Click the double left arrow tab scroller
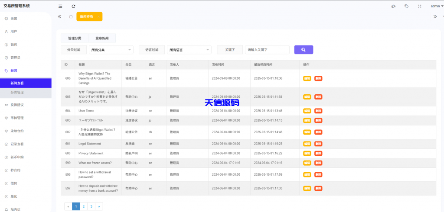The height and width of the screenshot is (212, 444). 59,17
